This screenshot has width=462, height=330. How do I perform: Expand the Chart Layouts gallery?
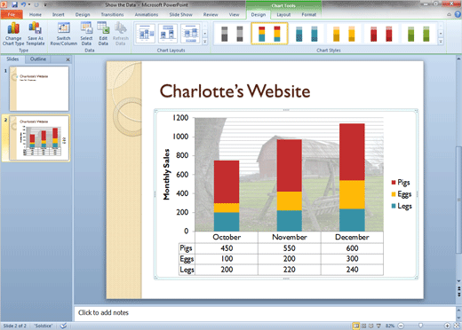coord(204,42)
